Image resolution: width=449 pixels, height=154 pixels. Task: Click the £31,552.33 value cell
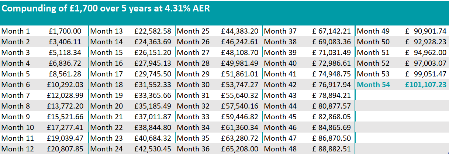pos(153,85)
